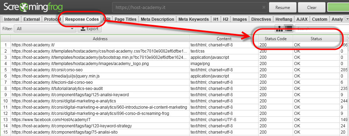Image resolution: width=349 pixels, height=136 pixels.
Task: Open the Images tab
Action: coord(240,19)
